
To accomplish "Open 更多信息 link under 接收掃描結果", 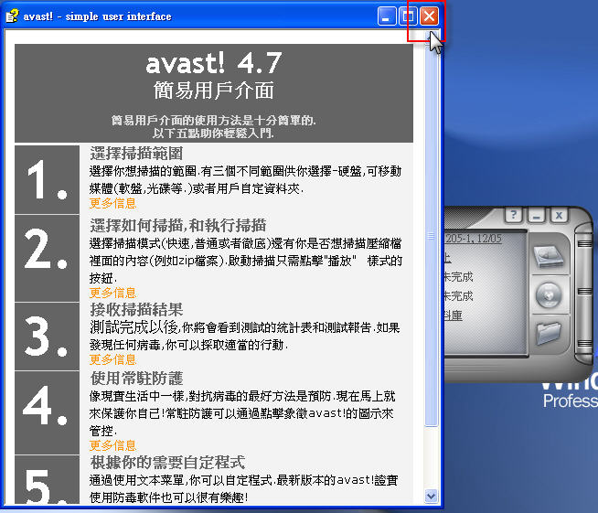I will pos(112,359).
